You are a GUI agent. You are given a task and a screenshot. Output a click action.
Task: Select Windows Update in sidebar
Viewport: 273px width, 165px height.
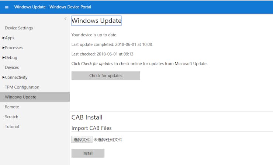21,97
